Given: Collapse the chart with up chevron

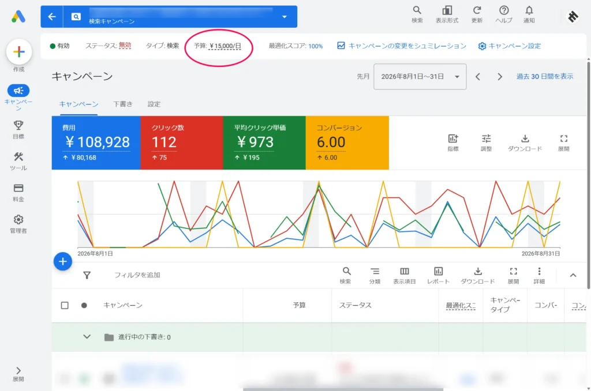Looking at the screenshot, I should pyautogui.click(x=573, y=275).
